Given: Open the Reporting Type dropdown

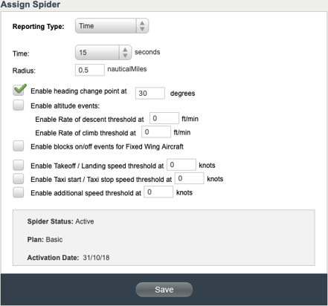Looking at the screenshot, I should click(112, 26).
